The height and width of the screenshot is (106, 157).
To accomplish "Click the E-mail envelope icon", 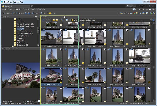I will (x=50, y=13).
